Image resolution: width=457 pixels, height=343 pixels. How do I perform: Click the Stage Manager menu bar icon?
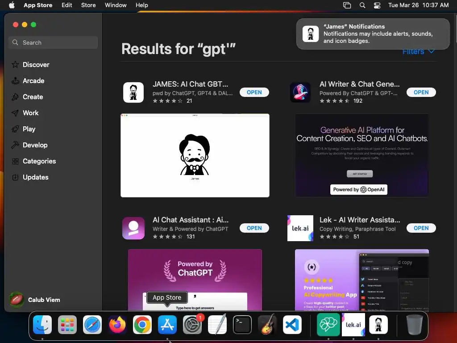click(347, 5)
